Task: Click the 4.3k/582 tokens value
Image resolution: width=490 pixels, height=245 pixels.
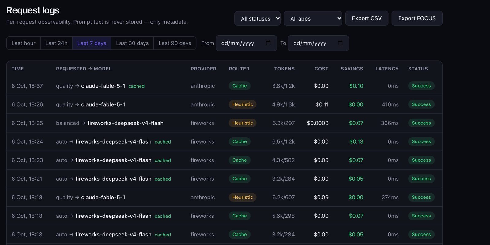Action: click(284, 160)
